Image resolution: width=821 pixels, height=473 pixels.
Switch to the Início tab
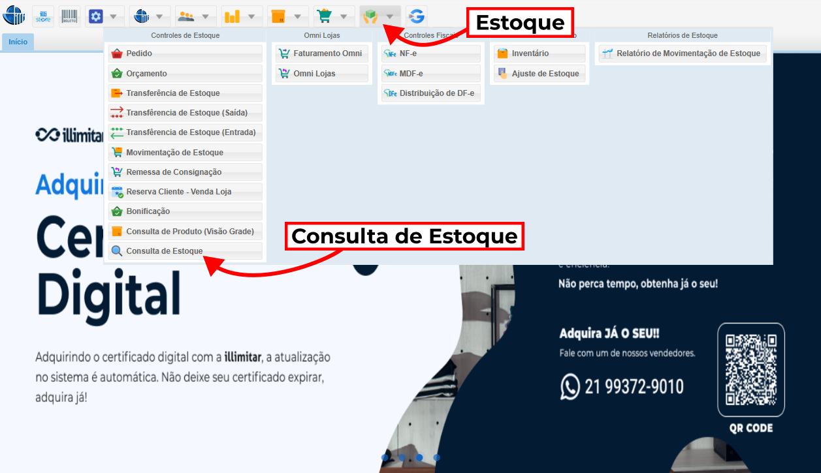[18, 42]
